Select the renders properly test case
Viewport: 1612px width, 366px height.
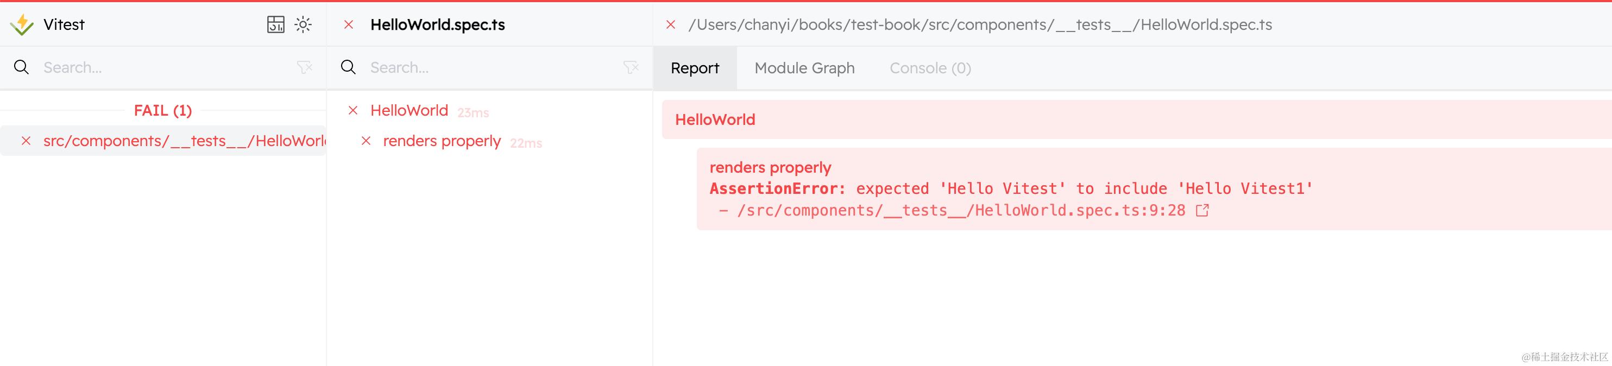click(442, 141)
